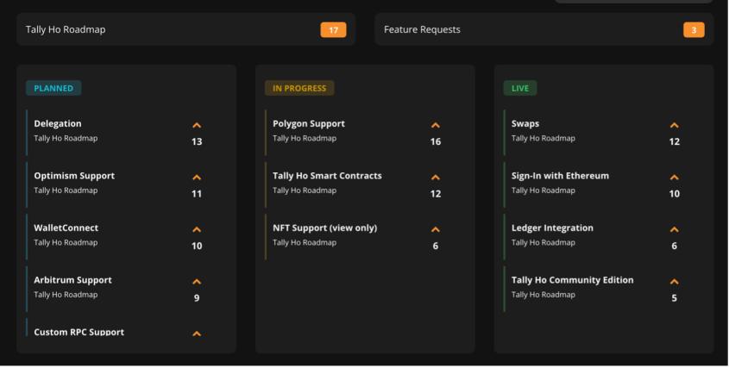The image size is (729, 368).
Task: Open Tally Ho Smart Contracts post
Action: click(327, 176)
